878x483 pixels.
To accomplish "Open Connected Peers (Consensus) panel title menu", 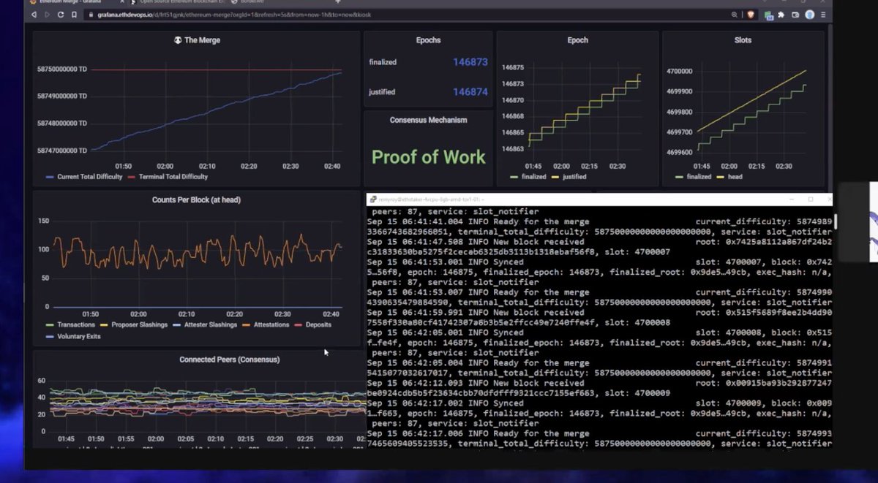I will click(230, 360).
